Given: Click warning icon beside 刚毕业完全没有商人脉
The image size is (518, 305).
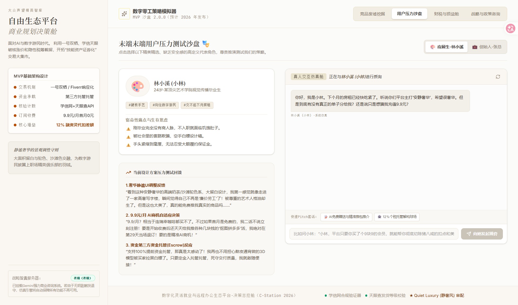Looking at the screenshot, I should click(x=128, y=129).
